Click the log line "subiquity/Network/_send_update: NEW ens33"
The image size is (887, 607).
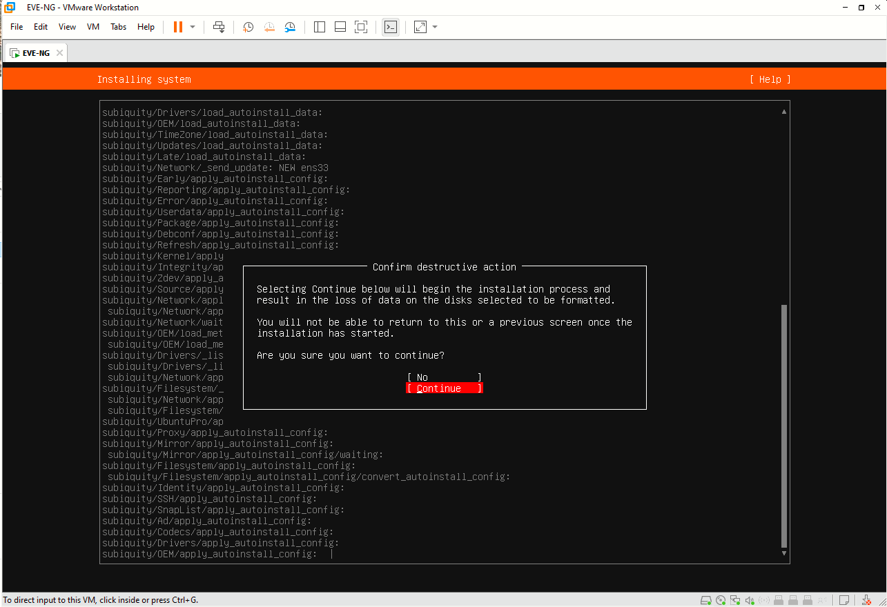point(215,168)
